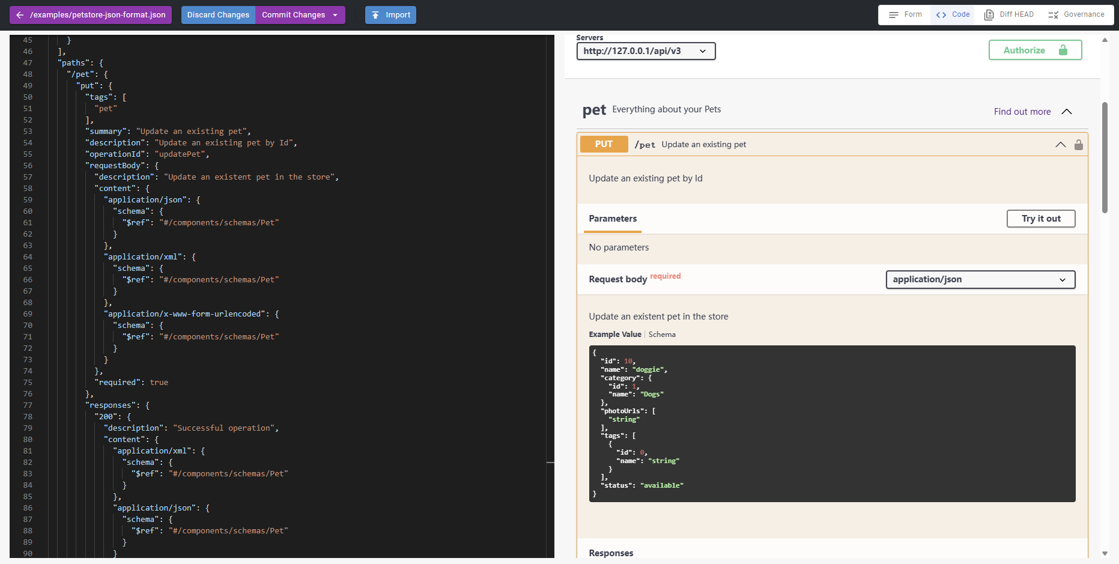
Task: Click "#/components/schemas/Pet" on line 61
Action: pyautogui.click(x=219, y=223)
